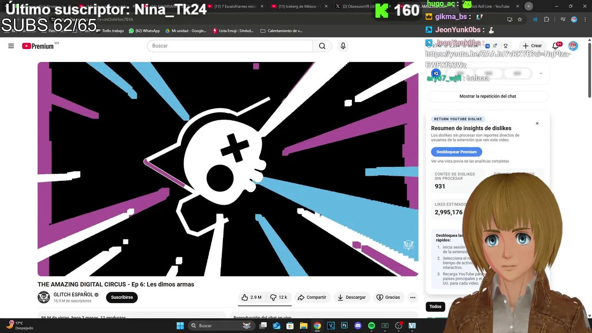
Task: Click the search magnifier button
Action: (x=322, y=46)
